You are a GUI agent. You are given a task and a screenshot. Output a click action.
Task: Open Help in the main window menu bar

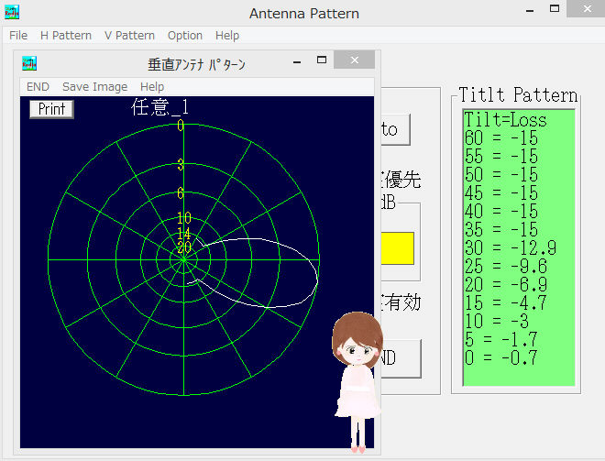(x=227, y=36)
